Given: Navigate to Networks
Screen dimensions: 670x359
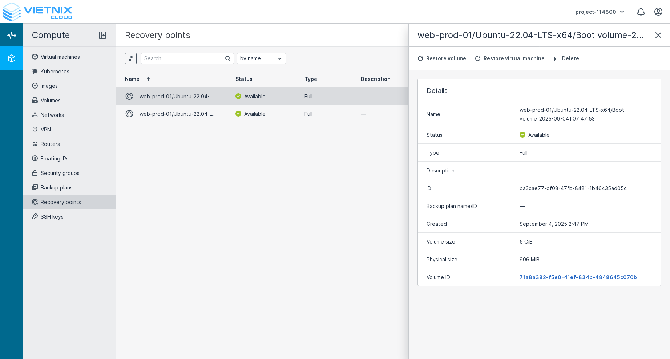Looking at the screenshot, I should tap(52, 115).
